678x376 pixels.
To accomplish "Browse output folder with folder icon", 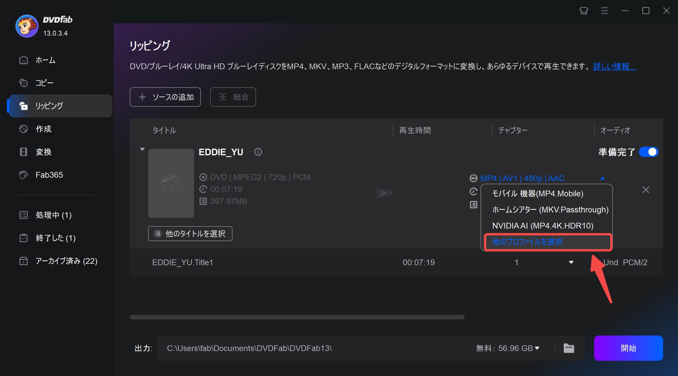I will 569,348.
